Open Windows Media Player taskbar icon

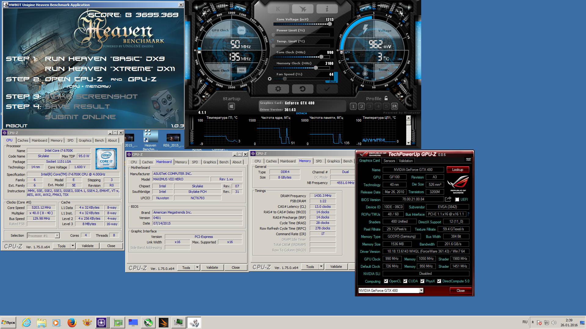[56, 322]
